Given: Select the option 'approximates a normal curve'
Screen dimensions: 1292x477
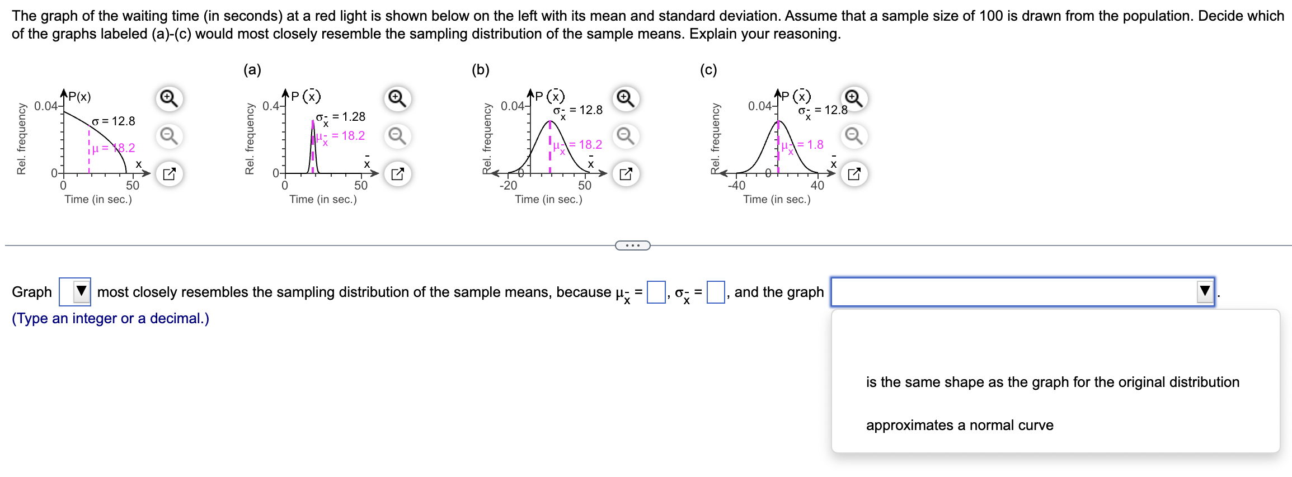Looking at the screenshot, I should click(x=960, y=424).
